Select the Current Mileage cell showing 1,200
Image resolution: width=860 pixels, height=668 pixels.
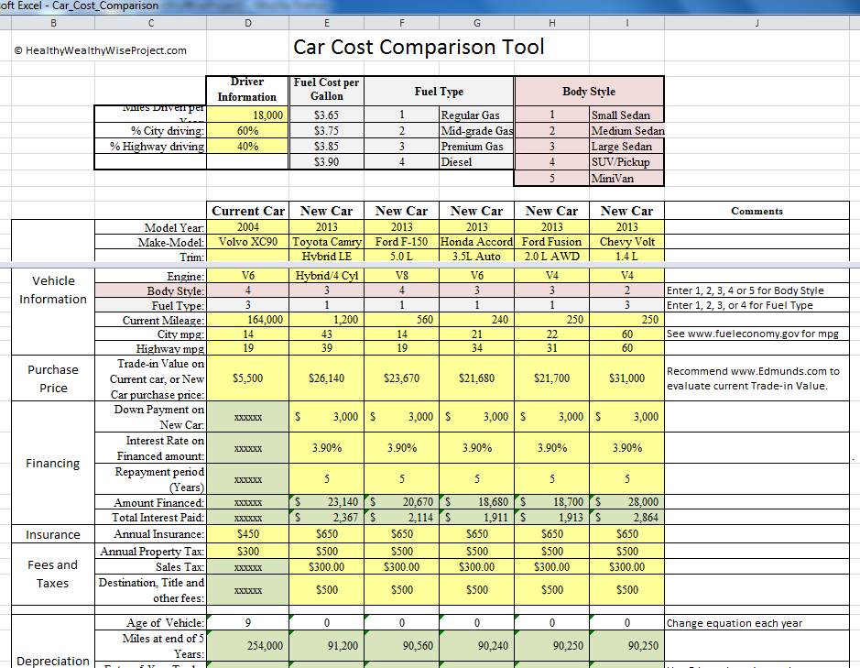327,320
